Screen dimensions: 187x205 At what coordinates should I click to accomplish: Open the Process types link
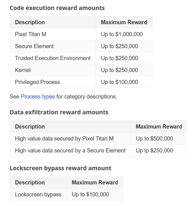pyautogui.click(x=38, y=97)
